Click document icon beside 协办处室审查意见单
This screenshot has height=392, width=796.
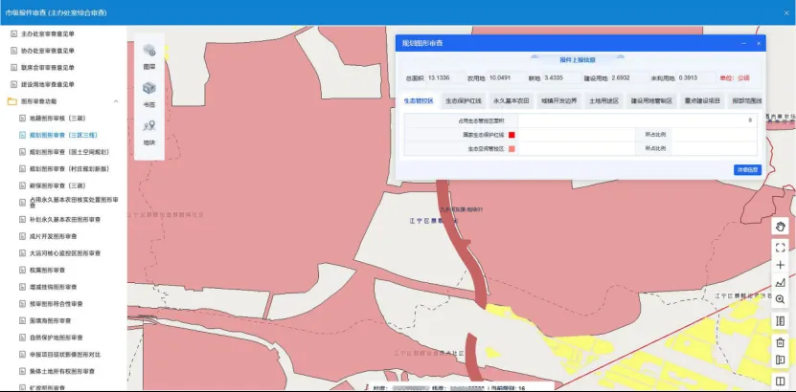tap(13, 51)
